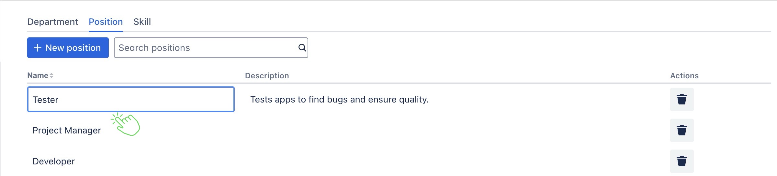Edit the Tester description text
The width and height of the screenshot is (777, 176).
(339, 99)
